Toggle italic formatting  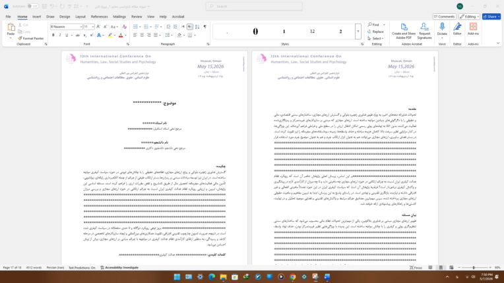pos(60,36)
